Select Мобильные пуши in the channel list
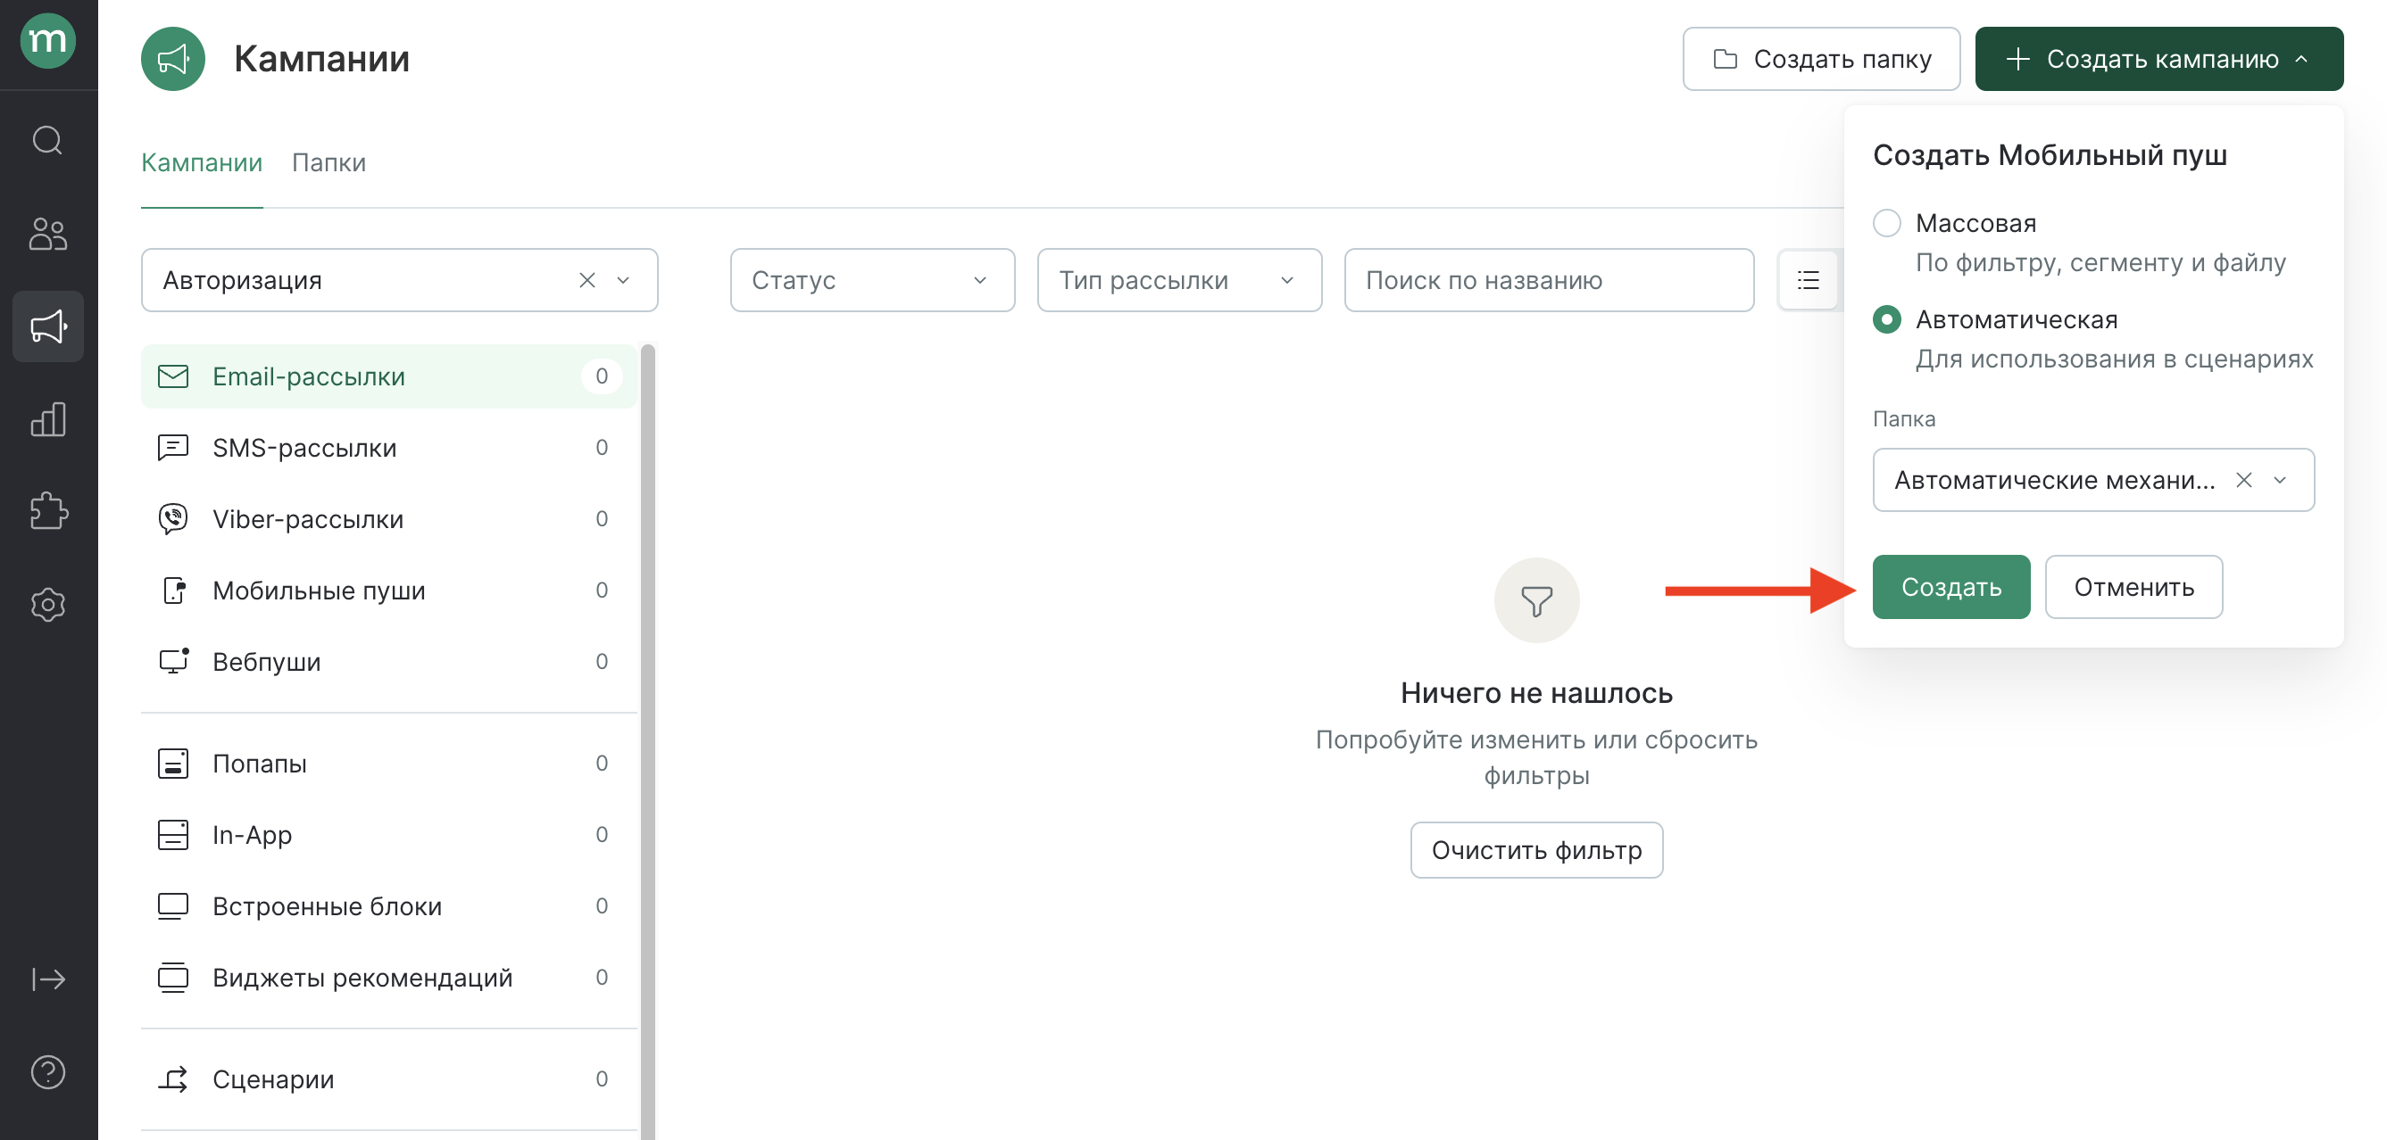2387x1140 pixels. 388,590
